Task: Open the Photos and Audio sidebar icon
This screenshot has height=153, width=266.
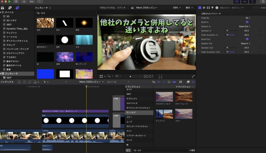Action: click(x=10, y=8)
